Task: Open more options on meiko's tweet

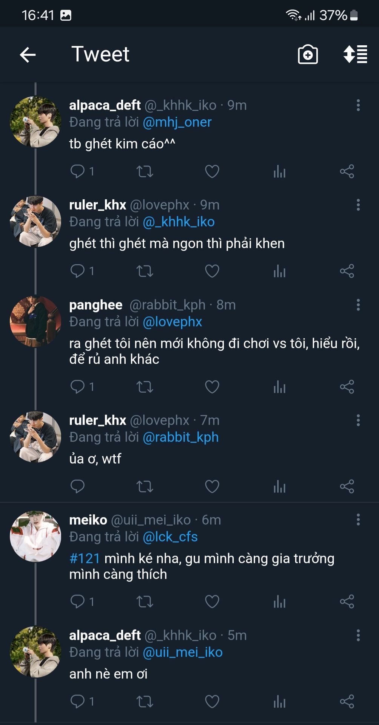Action: point(358,520)
